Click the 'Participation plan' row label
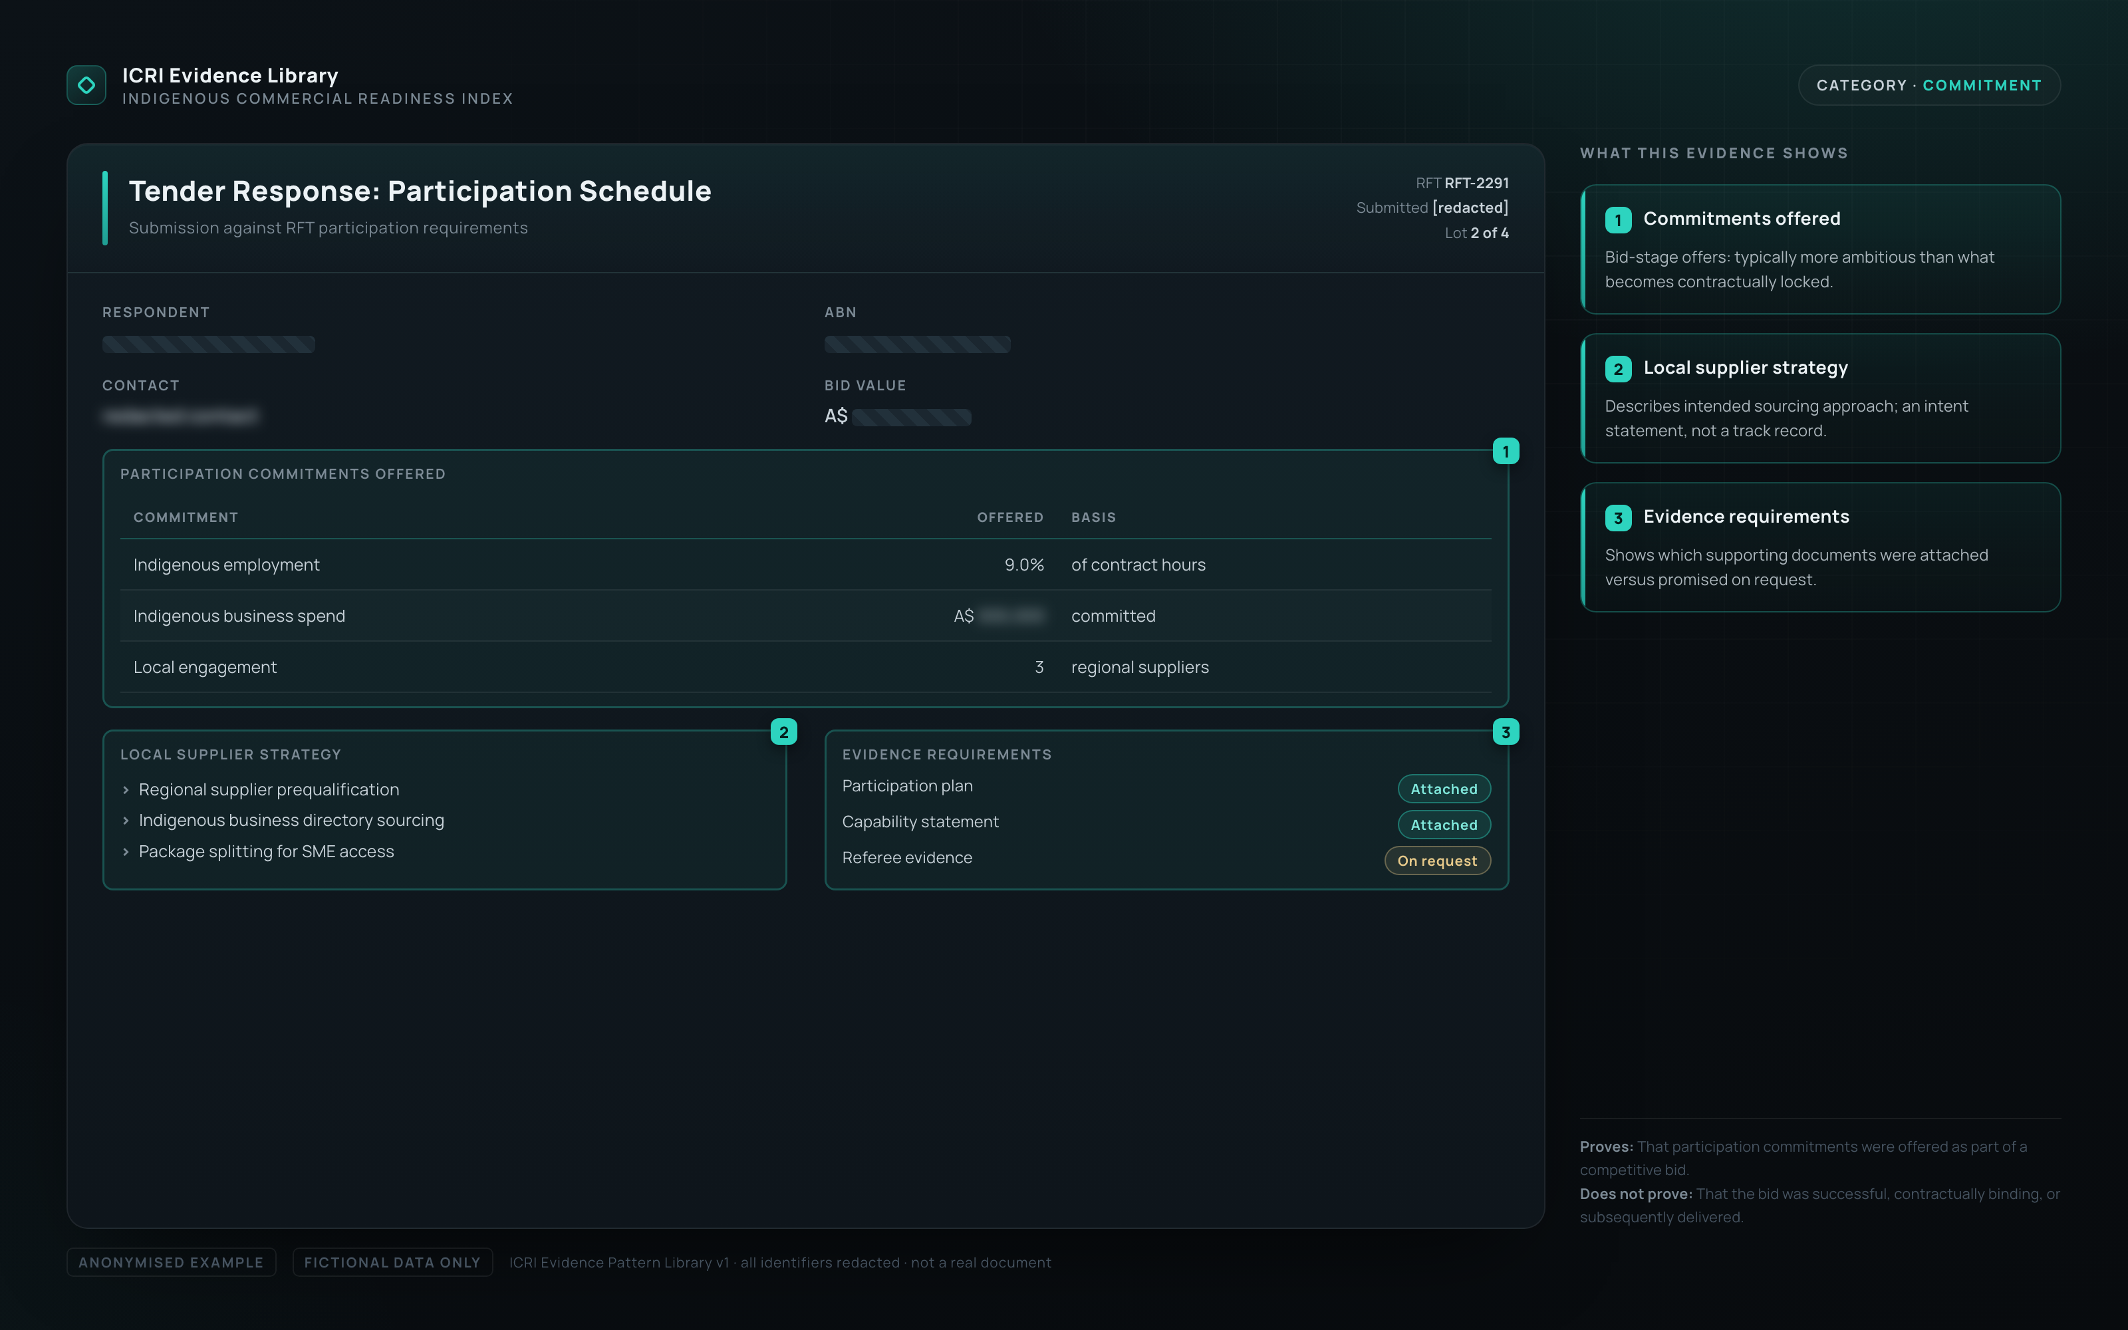Image resolution: width=2128 pixels, height=1330 pixels. (x=906, y=787)
